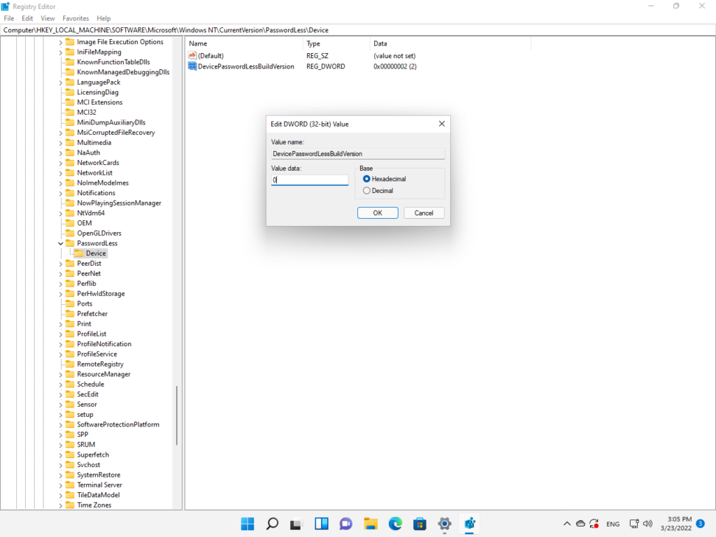This screenshot has height=537, width=716.
Task: Open Microsoft Edge from the taskbar
Action: tap(394, 524)
